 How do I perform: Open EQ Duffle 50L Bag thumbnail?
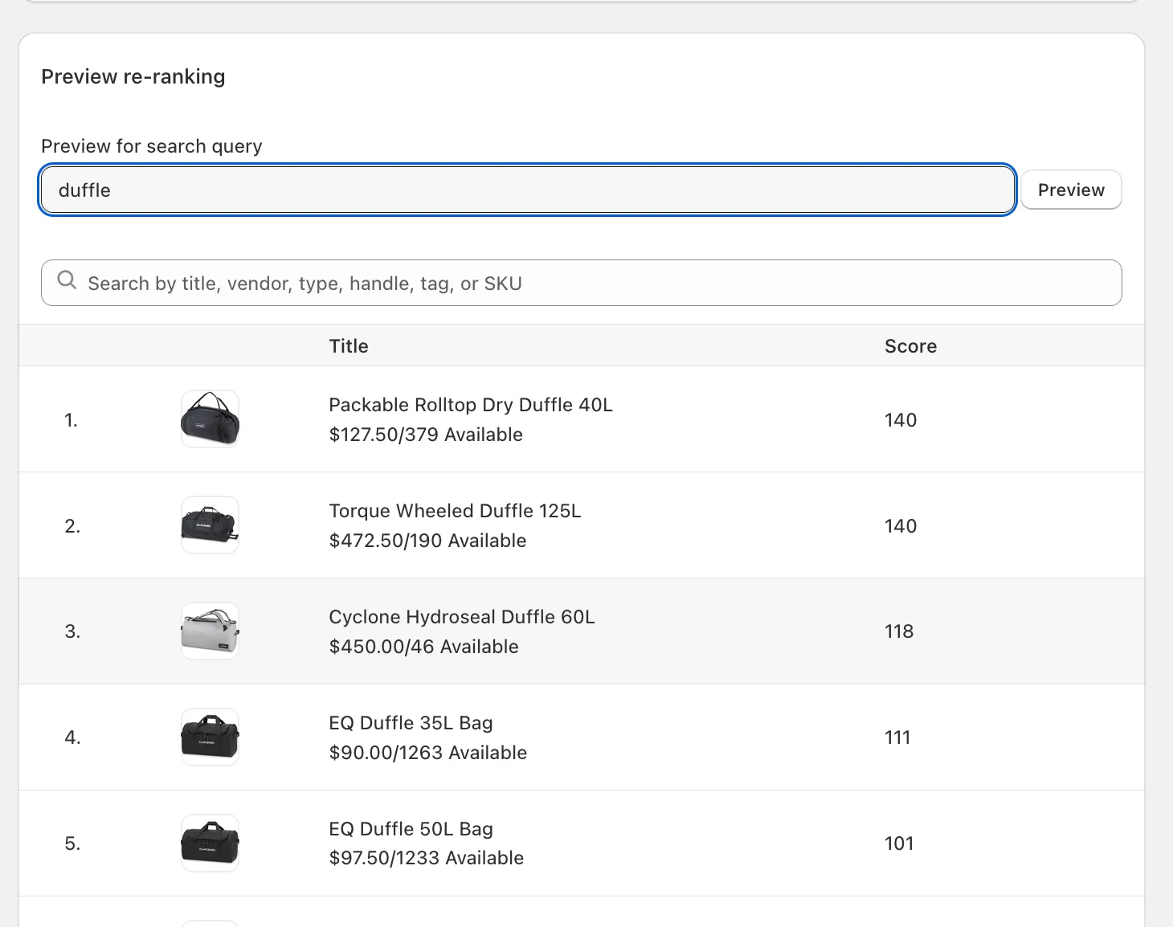(x=210, y=843)
